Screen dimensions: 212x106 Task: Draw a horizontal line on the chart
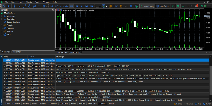coord(19,6)
